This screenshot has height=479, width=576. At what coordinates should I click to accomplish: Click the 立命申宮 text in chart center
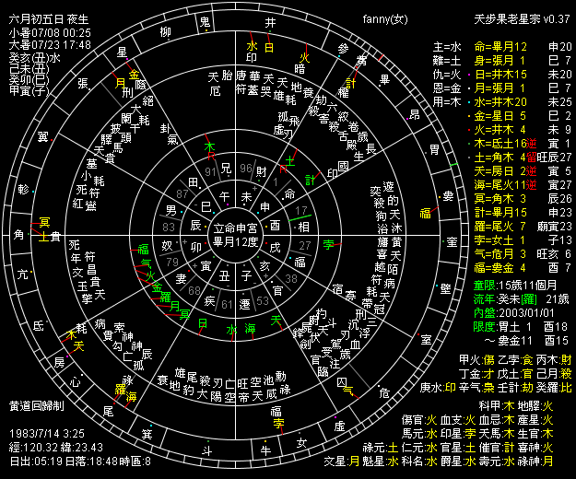click(x=236, y=227)
